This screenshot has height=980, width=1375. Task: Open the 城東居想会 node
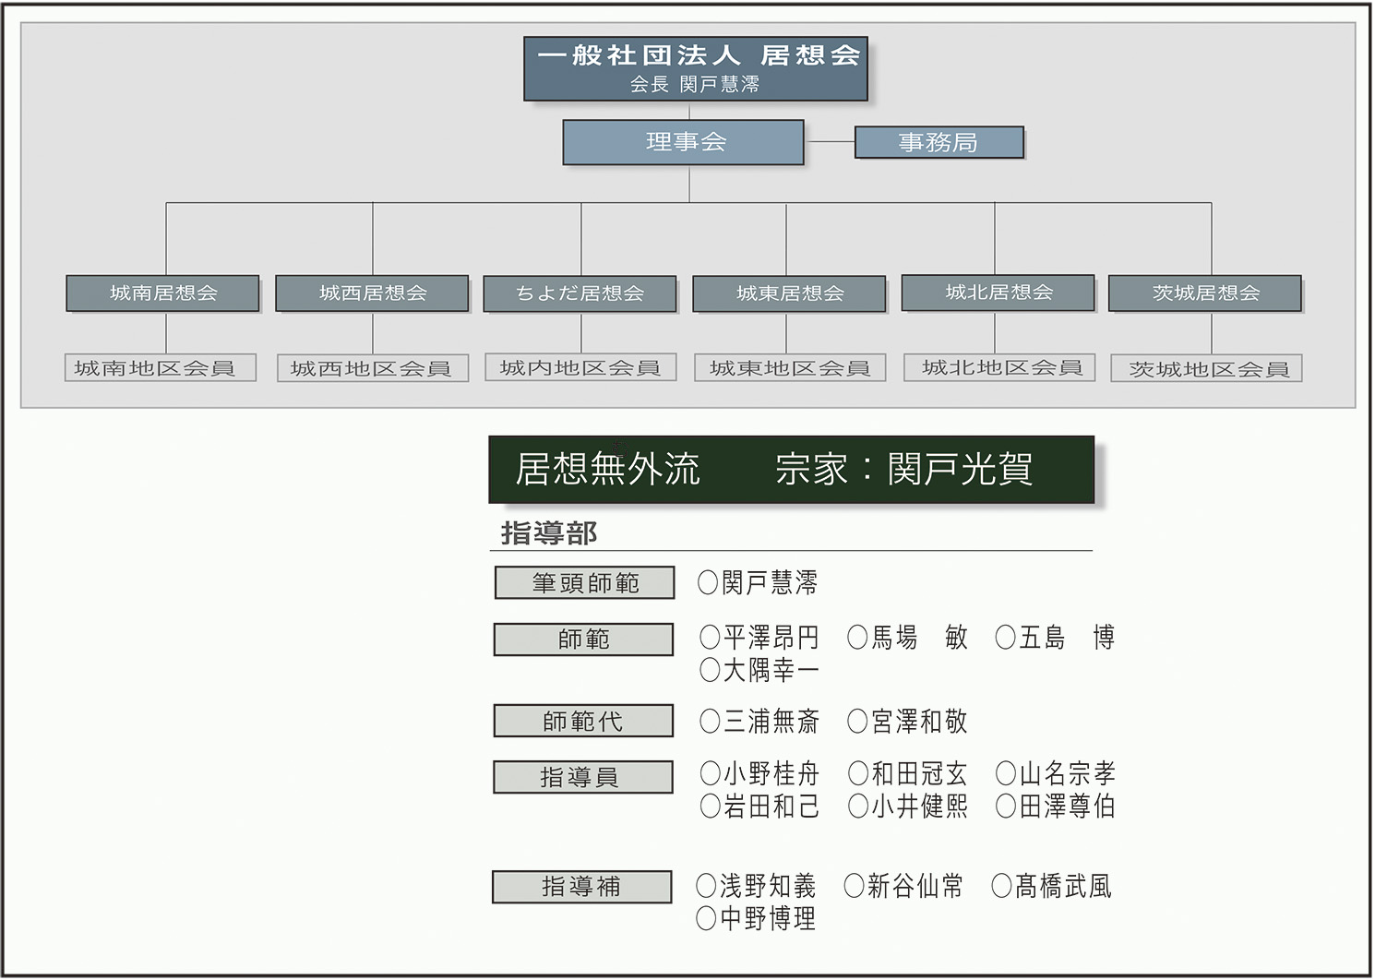pos(789,294)
